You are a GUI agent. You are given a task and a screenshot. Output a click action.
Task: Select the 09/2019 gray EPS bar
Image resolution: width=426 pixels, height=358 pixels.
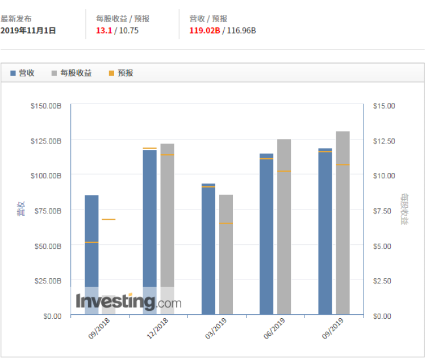[x=343, y=223]
